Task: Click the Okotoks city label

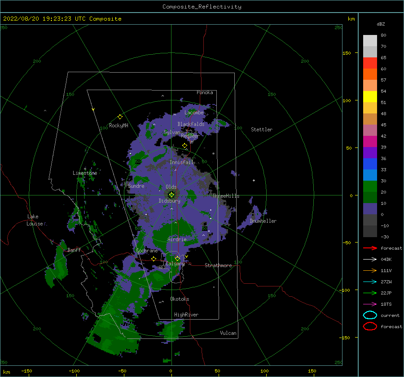Action: click(180, 299)
